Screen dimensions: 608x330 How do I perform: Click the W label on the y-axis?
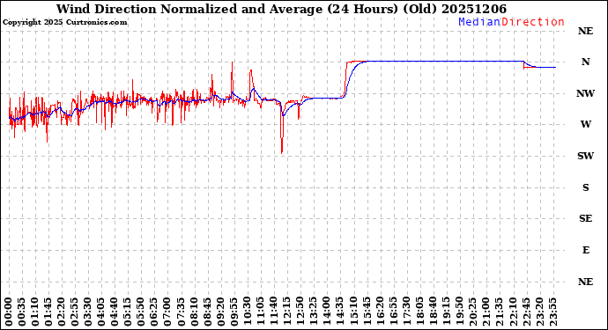[585, 124]
